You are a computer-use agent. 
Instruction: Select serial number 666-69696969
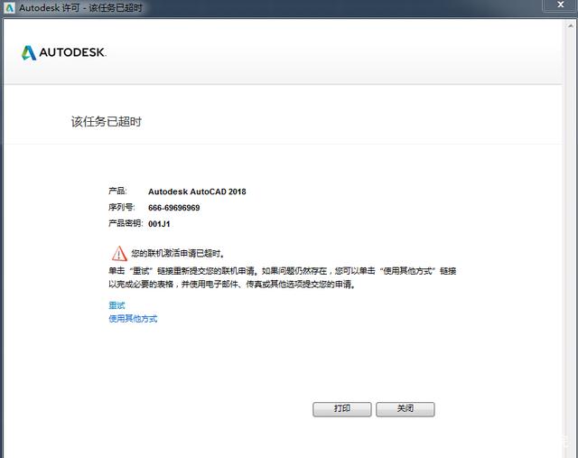pyautogui.click(x=174, y=208)
